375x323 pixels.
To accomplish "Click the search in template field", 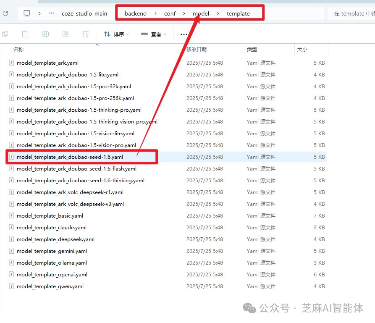I will click(x=351, y=13).
